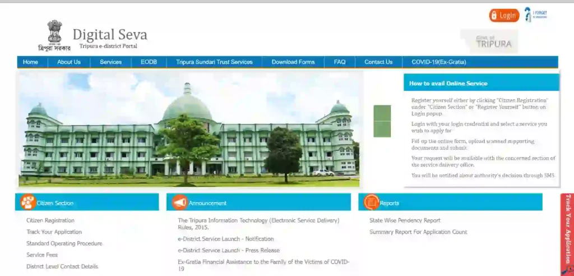574x276 pixels.
Task: Open e-District Service Launch - Notification link
Action: 225,238
